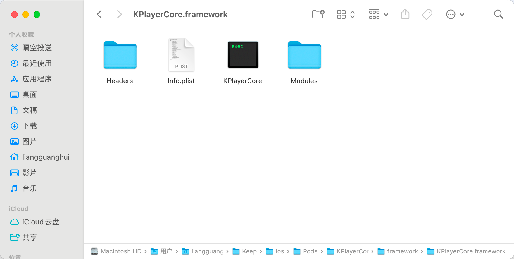
Task: Jump to liangguang folder in the path bar
Action: click(x=203, y=251)
